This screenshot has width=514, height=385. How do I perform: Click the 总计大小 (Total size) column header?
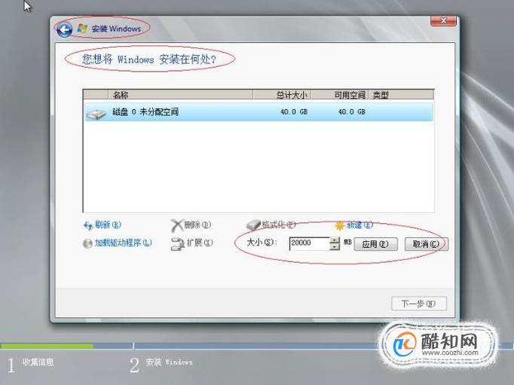coord(282,95)
